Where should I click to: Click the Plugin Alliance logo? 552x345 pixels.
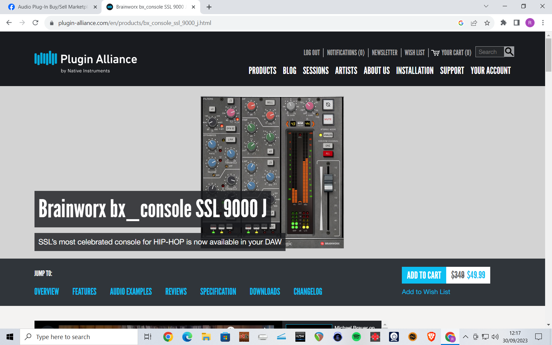click(x=86, y=62)
